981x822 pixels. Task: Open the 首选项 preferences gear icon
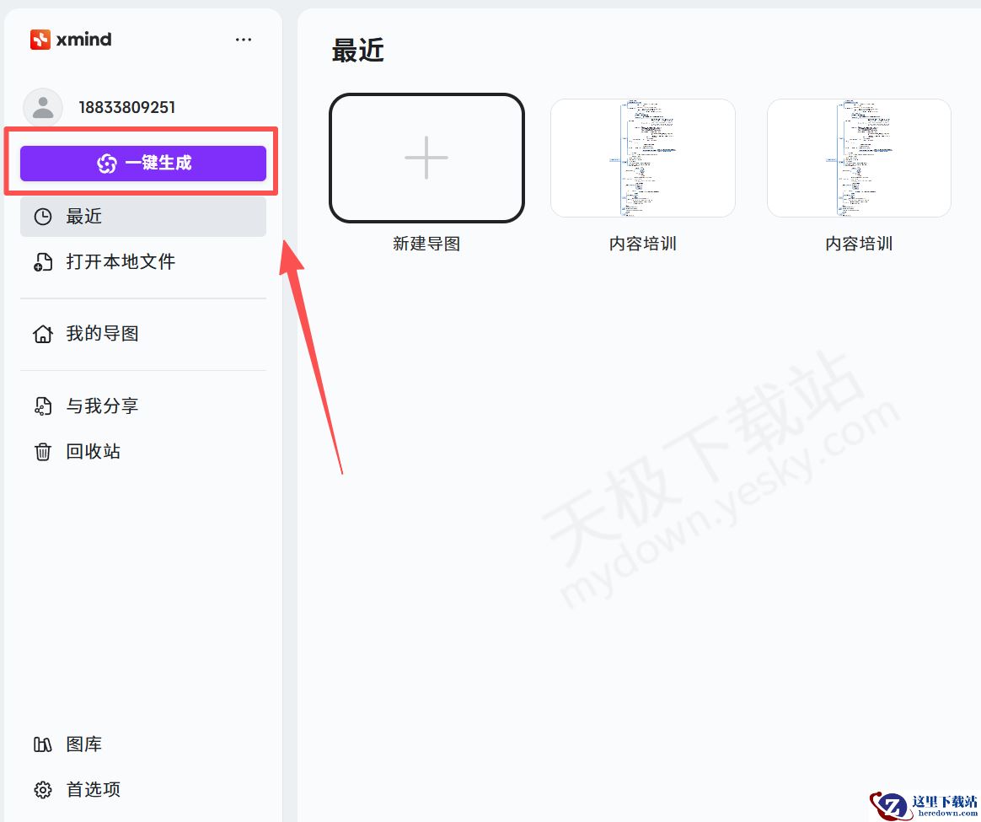click(42, 789)
